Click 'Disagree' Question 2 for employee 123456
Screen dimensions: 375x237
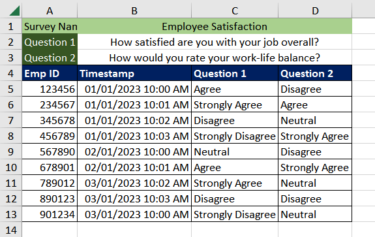point(315,89)
